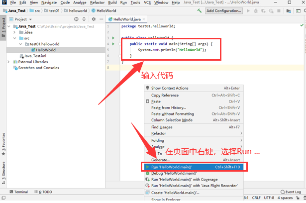Select Column Selection Mode

194,120
